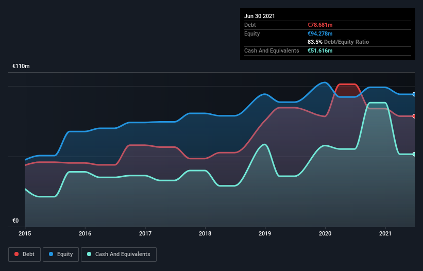The image size is (423, 271).
Task: Click the 2018 x-axis label
Action: [205, 233]
